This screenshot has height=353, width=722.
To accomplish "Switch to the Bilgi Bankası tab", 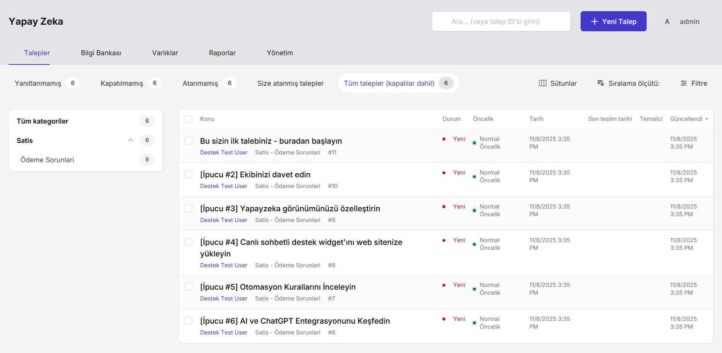I will point(101,53).
